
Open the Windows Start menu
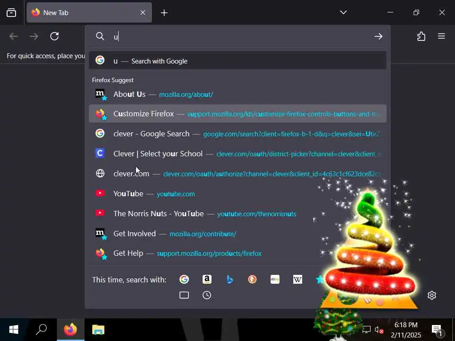click(x=14, y=330)
